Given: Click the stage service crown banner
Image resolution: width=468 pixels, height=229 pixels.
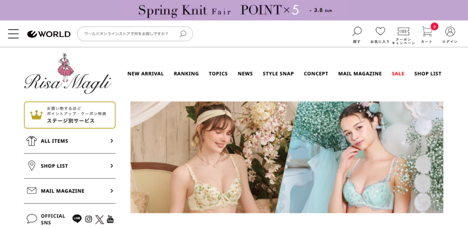Looking at the screenshot, I should point(69,115).
